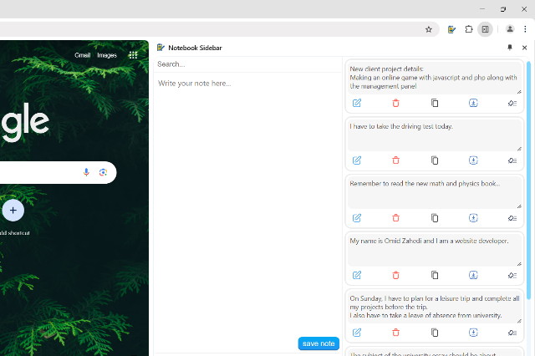This screenshot has width=535, height=356.
Task: Download the Omid Zahedi note
Action: coord(473,275)
